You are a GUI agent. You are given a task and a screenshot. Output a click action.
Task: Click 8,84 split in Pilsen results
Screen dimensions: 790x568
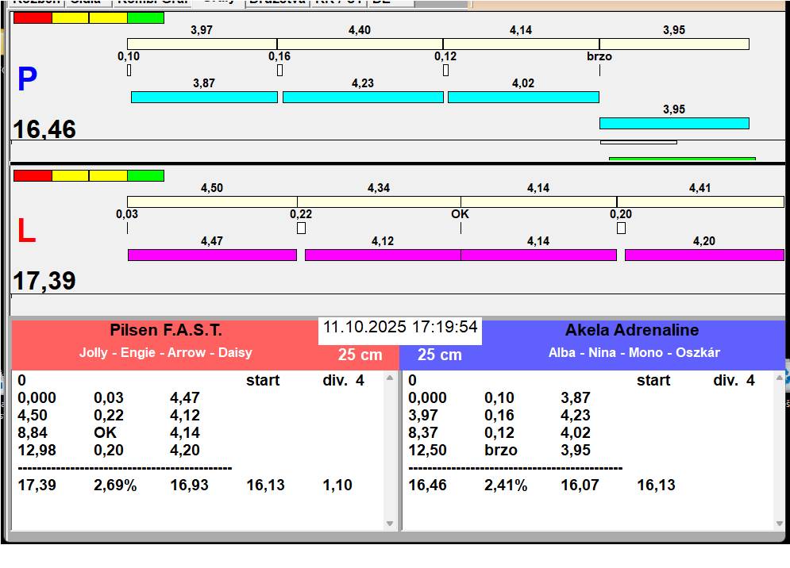point(33,432)
